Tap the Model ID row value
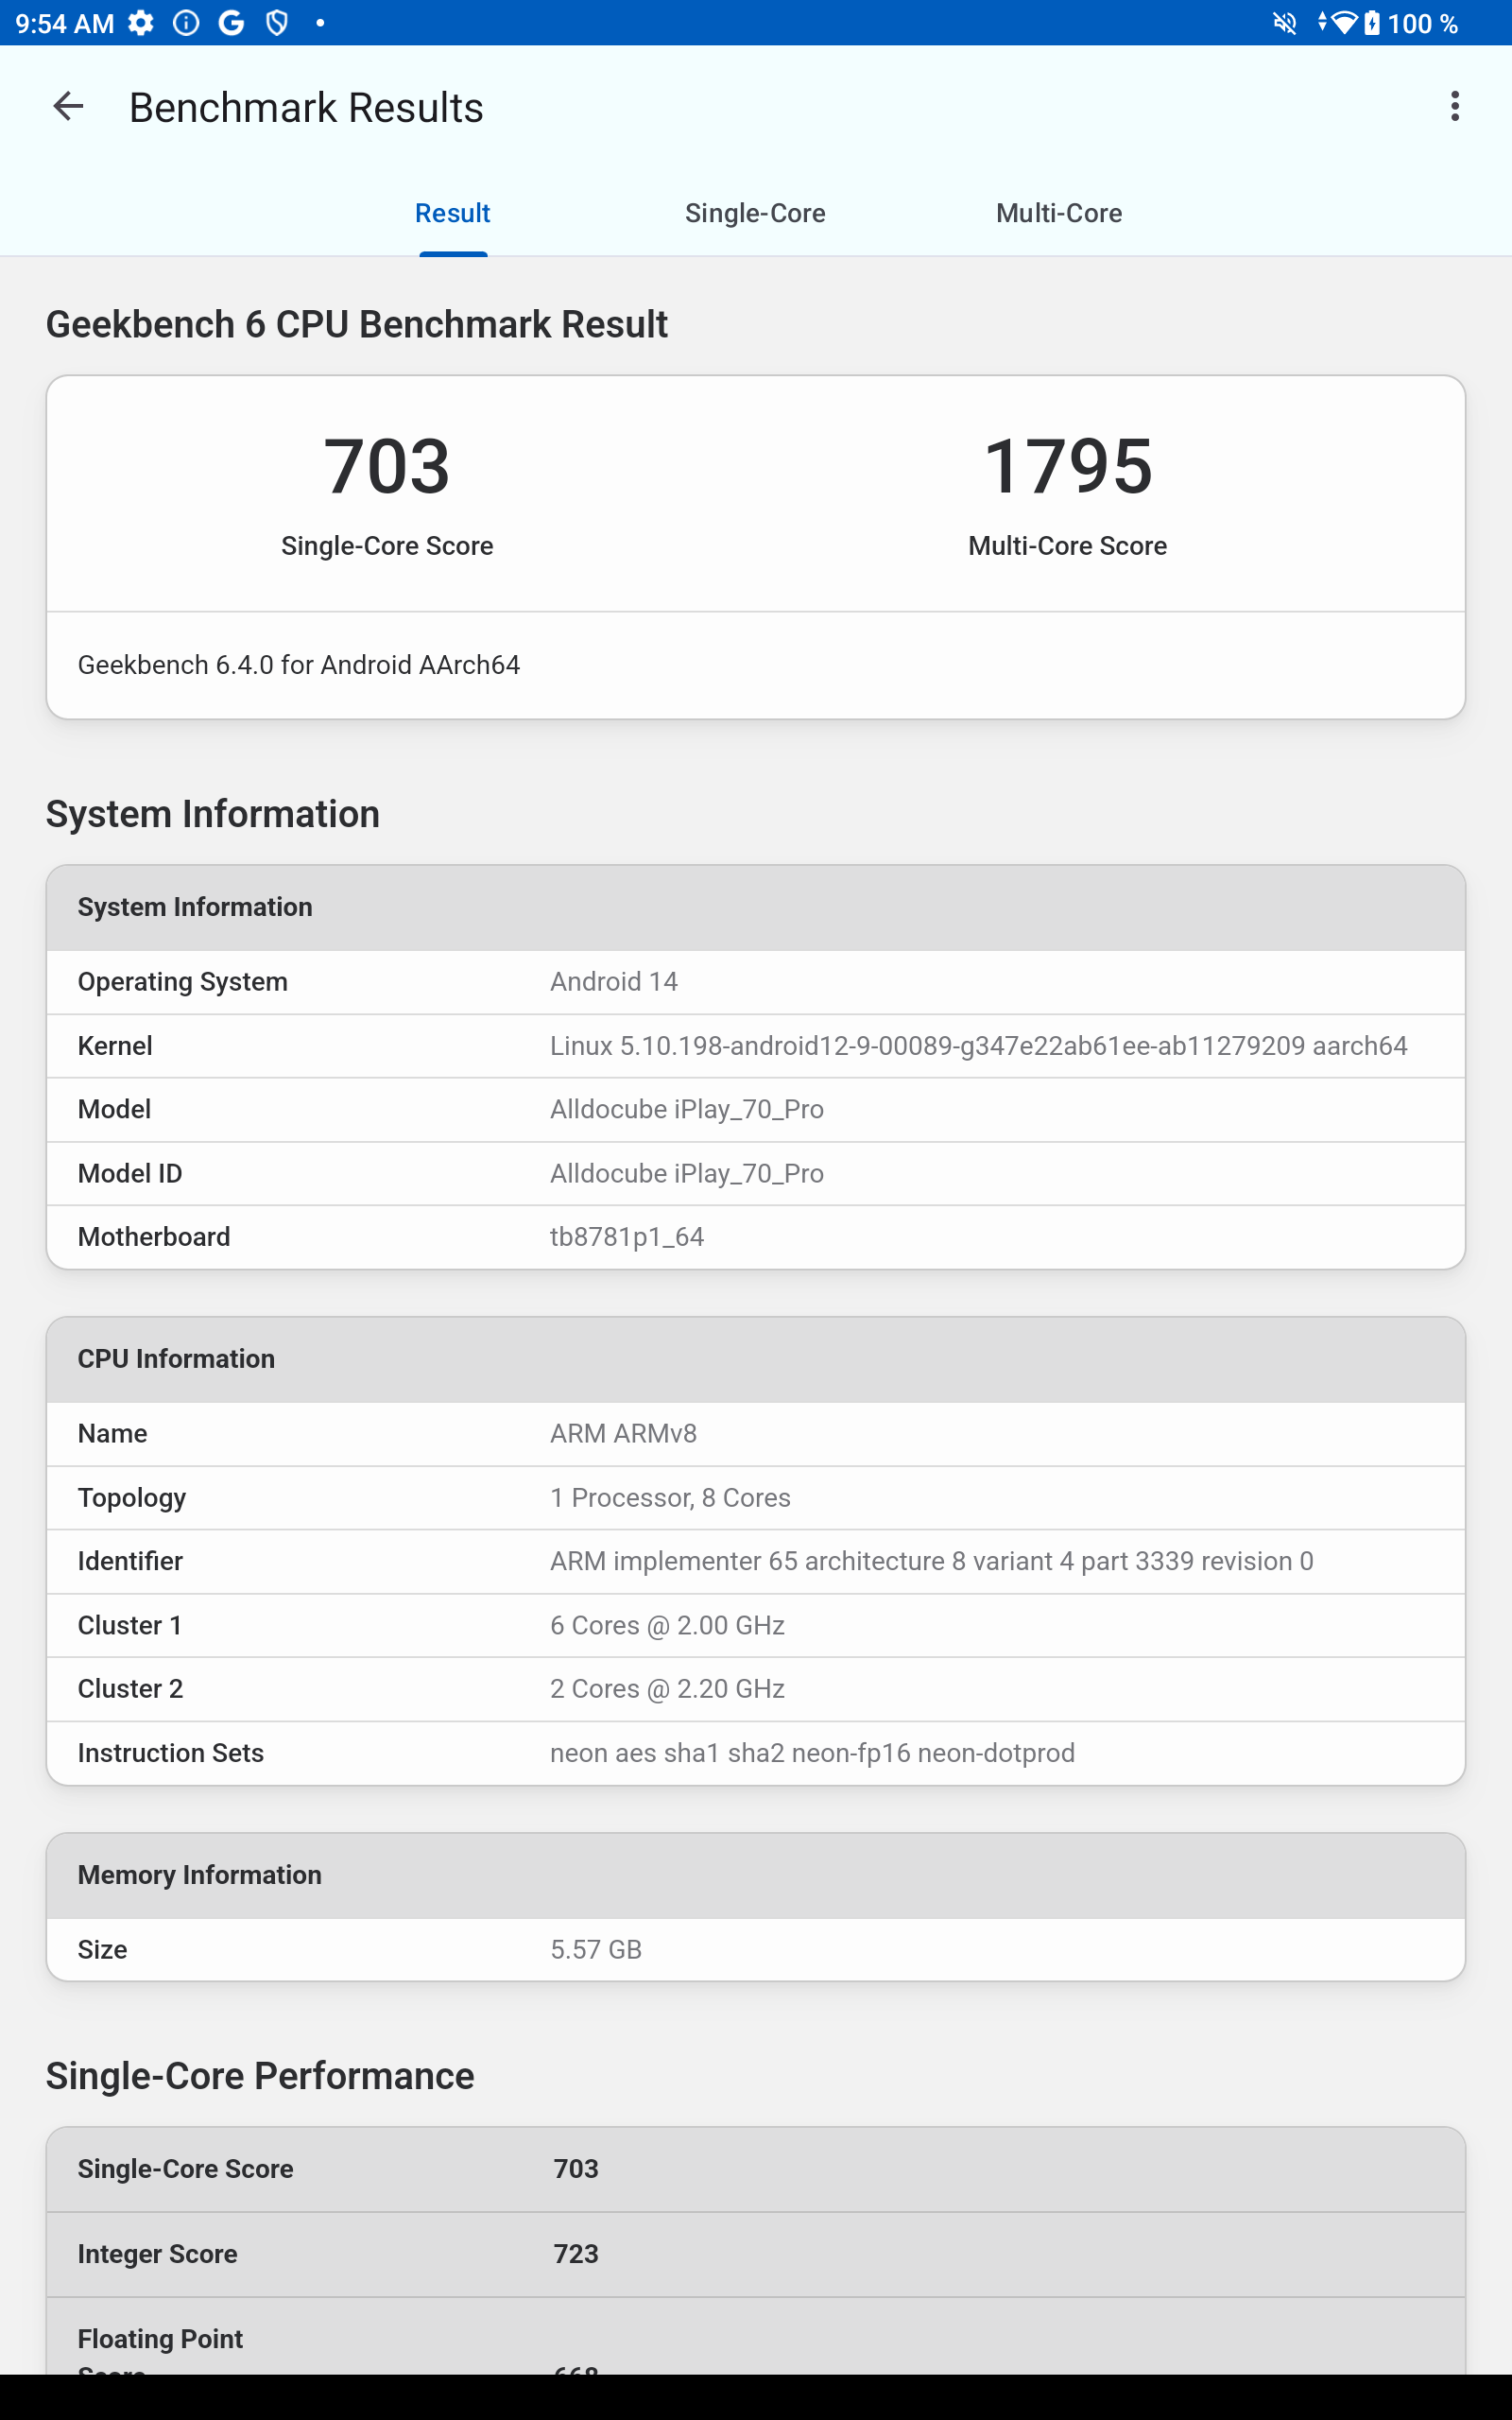The height and width of the screenshot is (2420, 1512). (687, 1174)
